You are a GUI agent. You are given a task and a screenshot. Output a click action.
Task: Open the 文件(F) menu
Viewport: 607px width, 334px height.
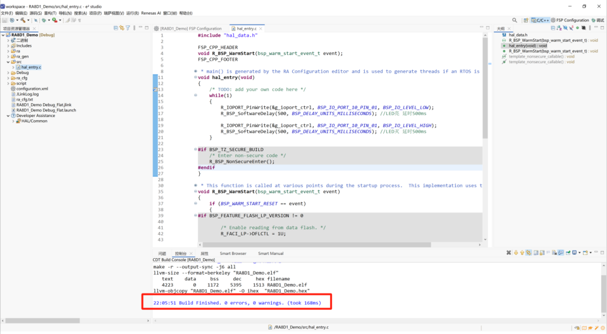point(7,13)
